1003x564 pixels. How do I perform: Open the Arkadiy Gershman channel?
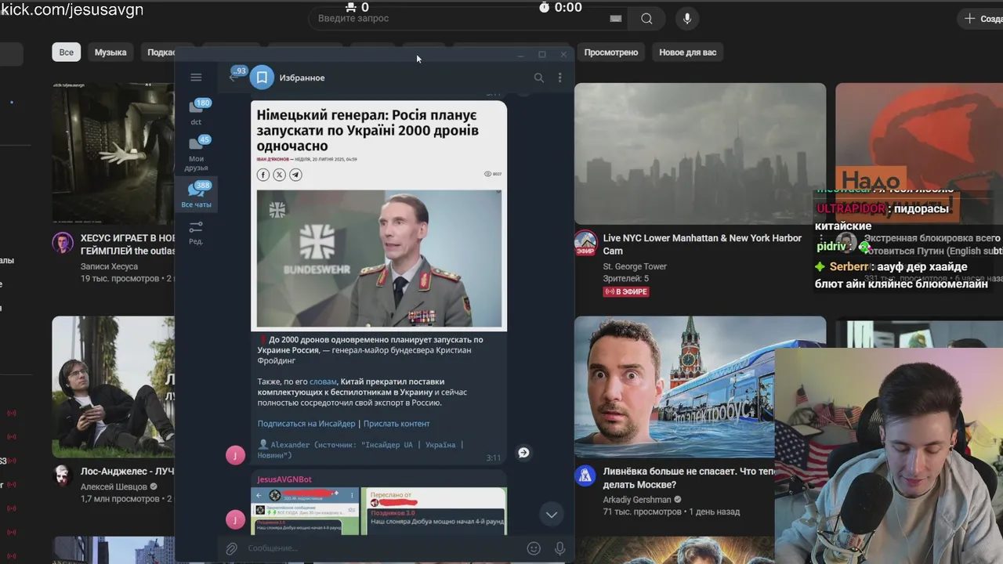[637, 500]
